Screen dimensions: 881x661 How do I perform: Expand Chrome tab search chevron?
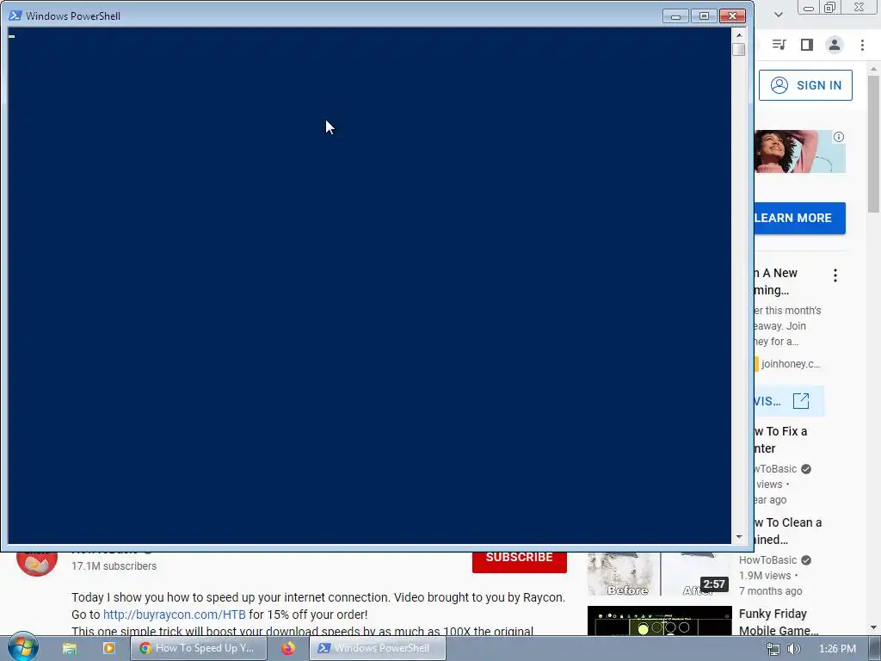click(778, 14)
